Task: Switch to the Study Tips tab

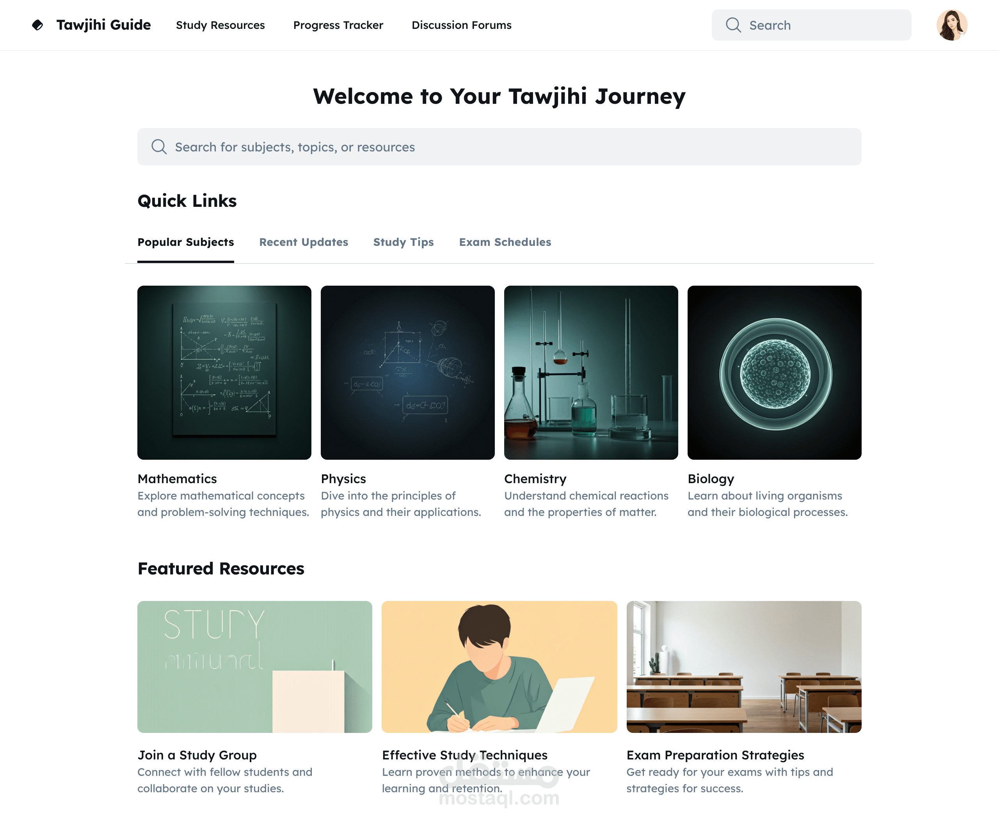Action: pyautogui.click(x=404, y=242)
